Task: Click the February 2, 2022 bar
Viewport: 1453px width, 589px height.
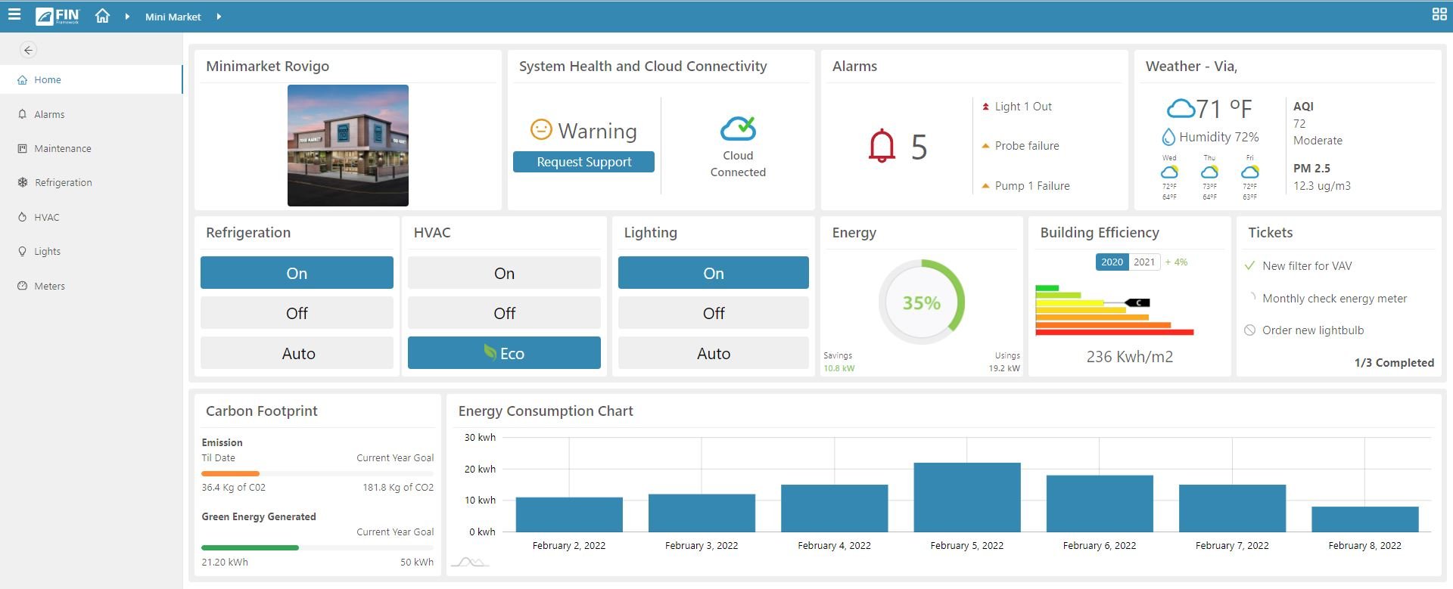Action: 569,514
